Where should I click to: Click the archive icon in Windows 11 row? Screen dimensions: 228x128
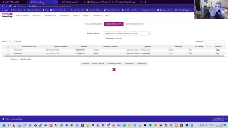coord(219,50)
